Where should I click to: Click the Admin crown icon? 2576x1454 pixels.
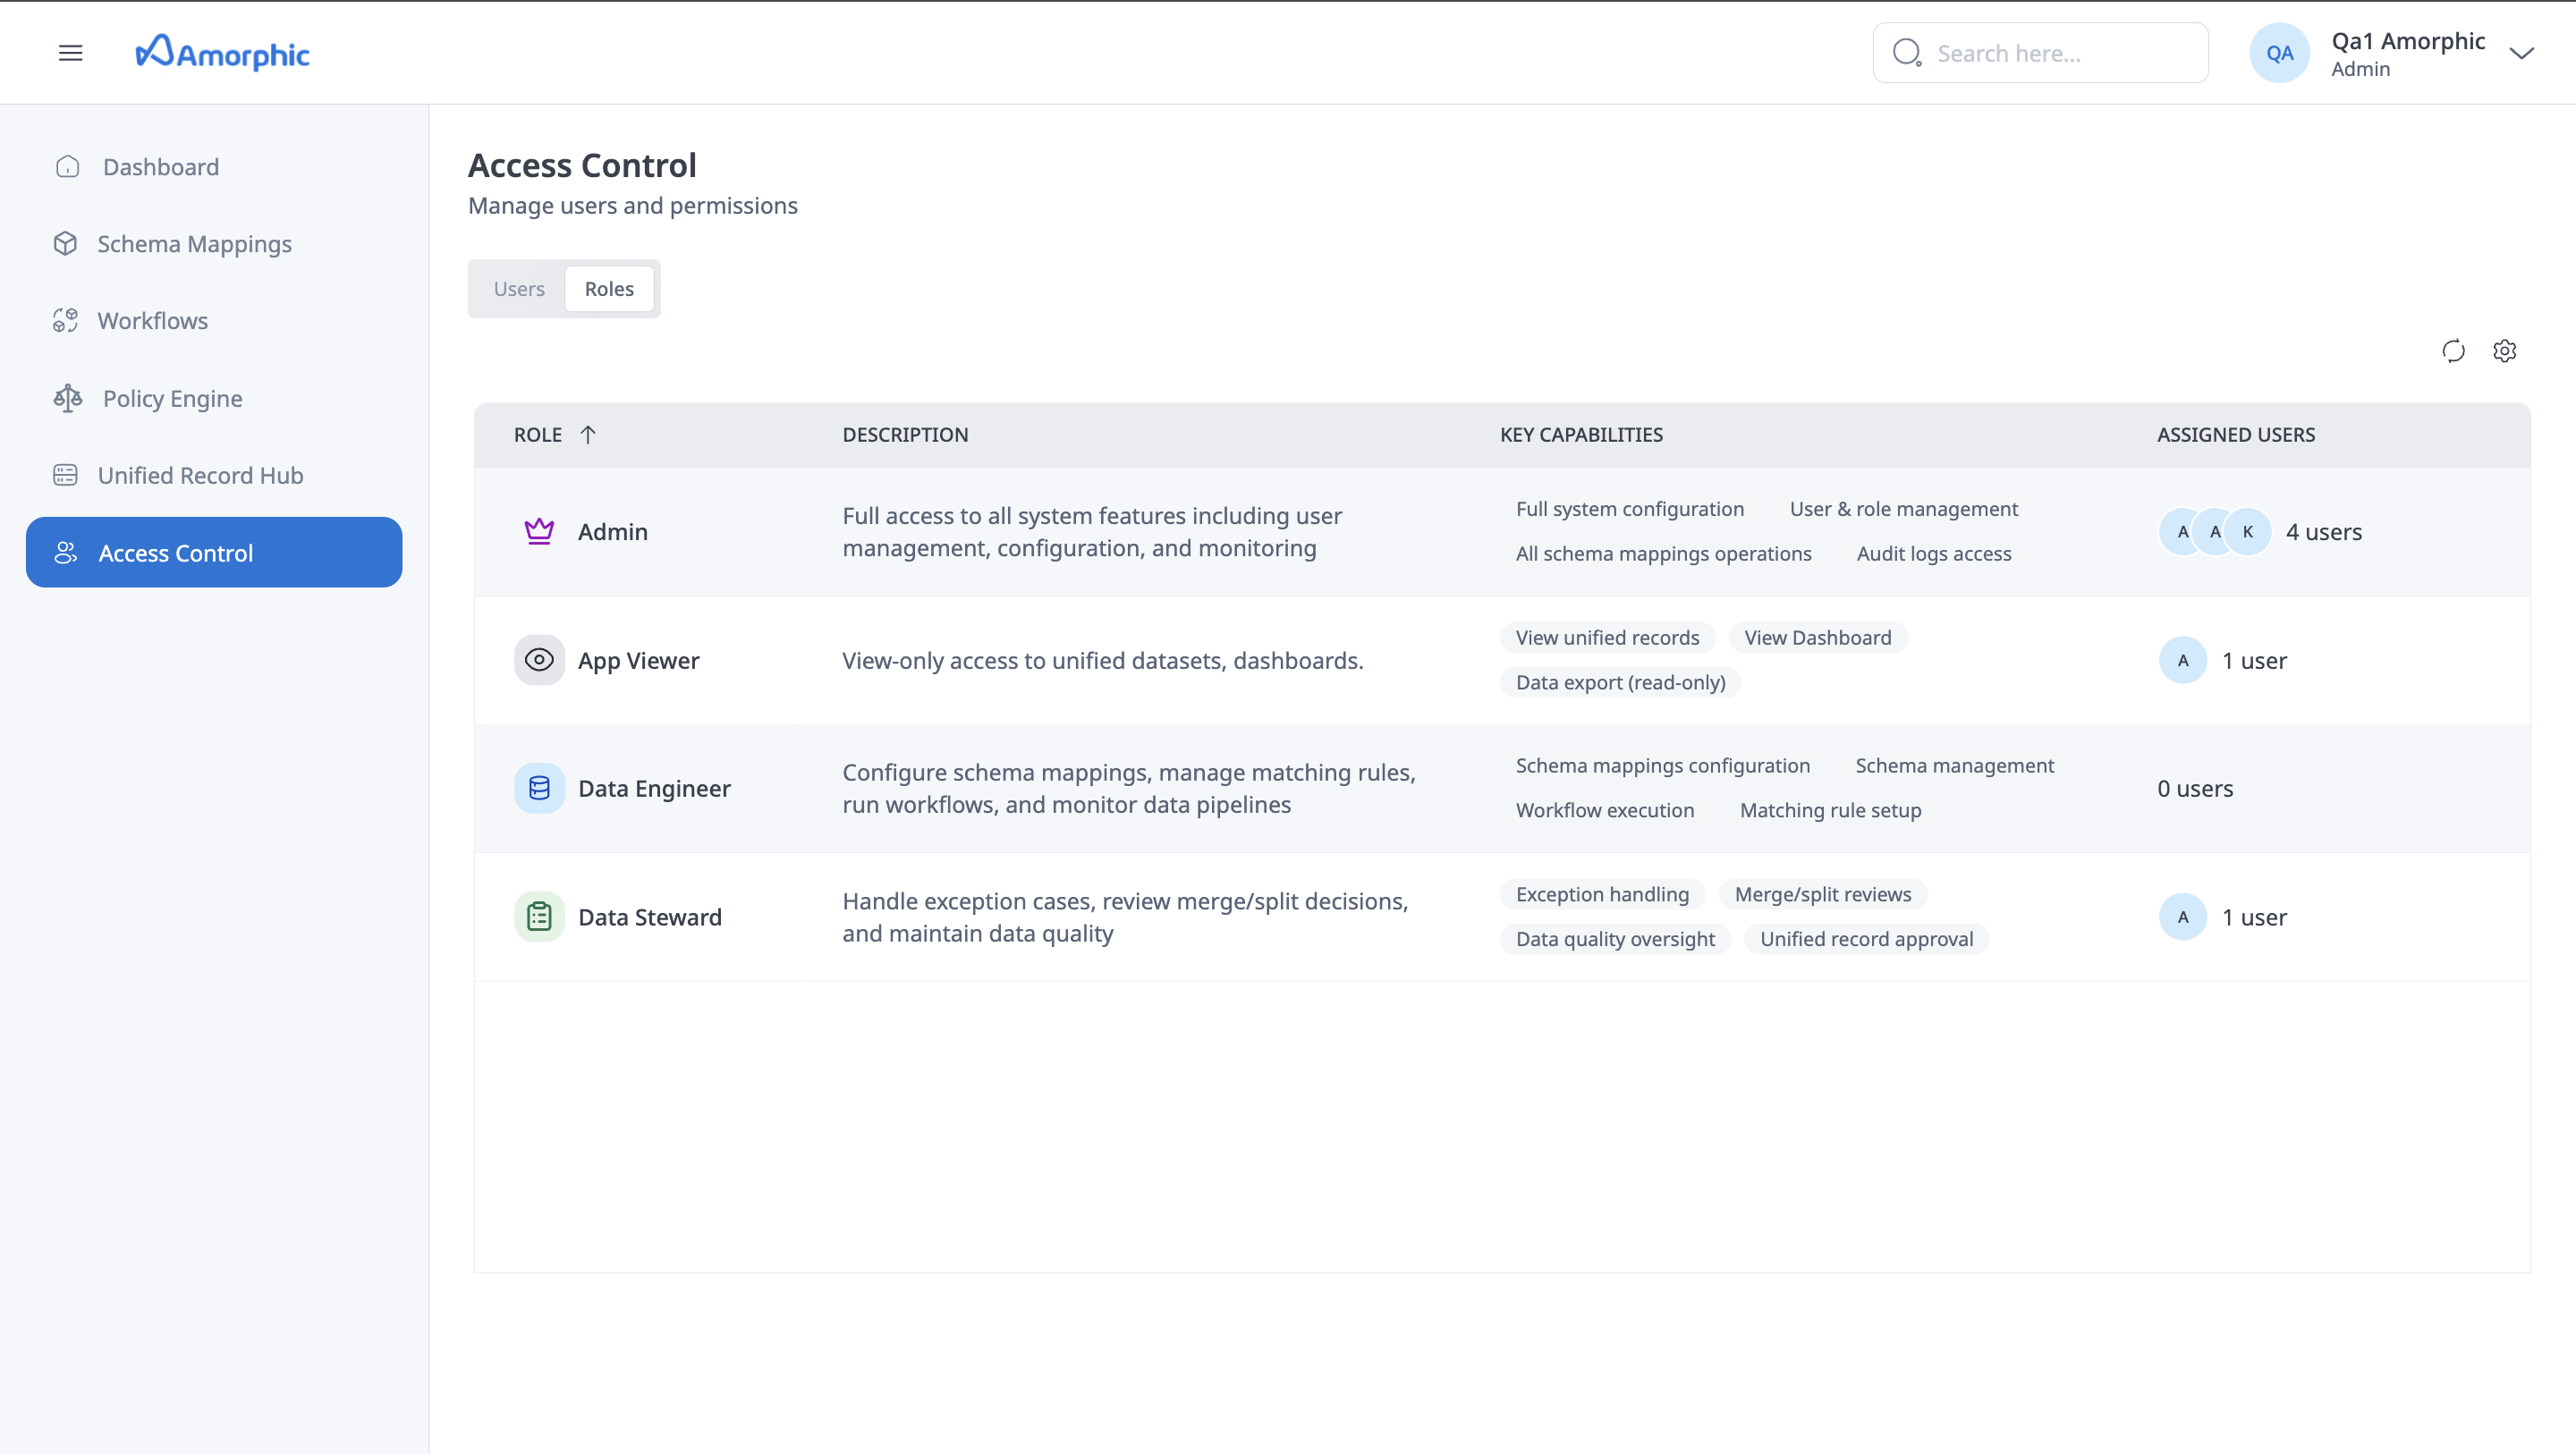click(x=539, y=531)
